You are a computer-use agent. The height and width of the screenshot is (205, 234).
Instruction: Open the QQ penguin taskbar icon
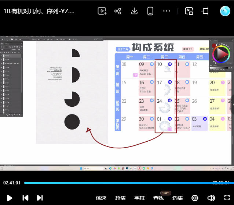pos(139,168)
